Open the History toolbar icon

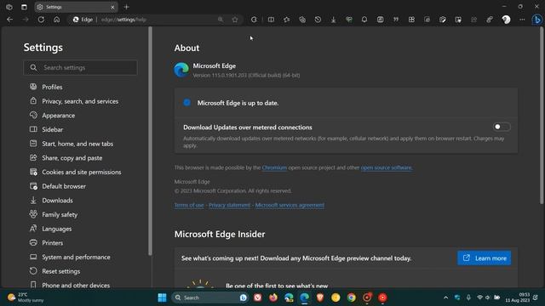tap(318, 20)
